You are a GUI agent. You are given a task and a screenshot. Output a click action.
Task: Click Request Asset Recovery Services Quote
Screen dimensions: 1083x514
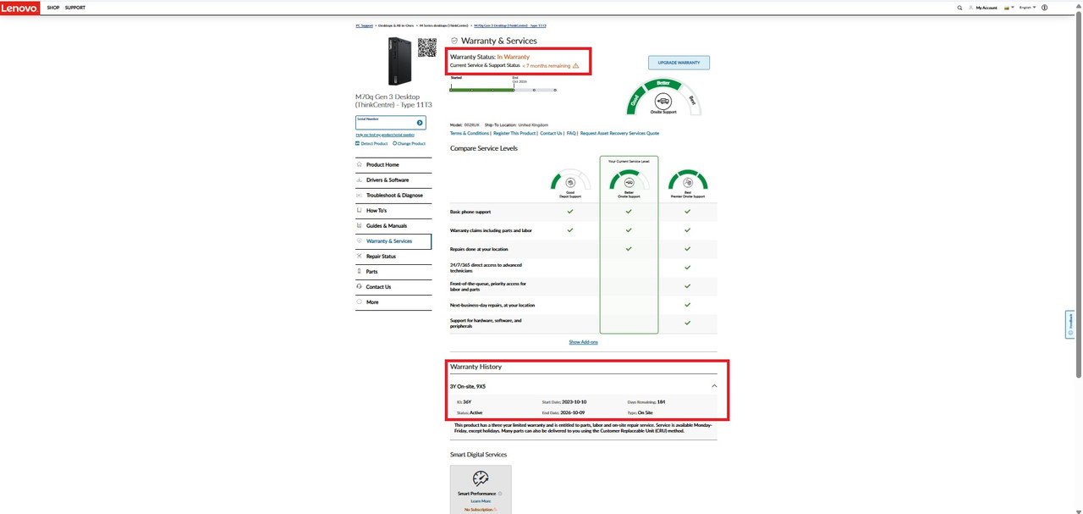coord(619,133)
